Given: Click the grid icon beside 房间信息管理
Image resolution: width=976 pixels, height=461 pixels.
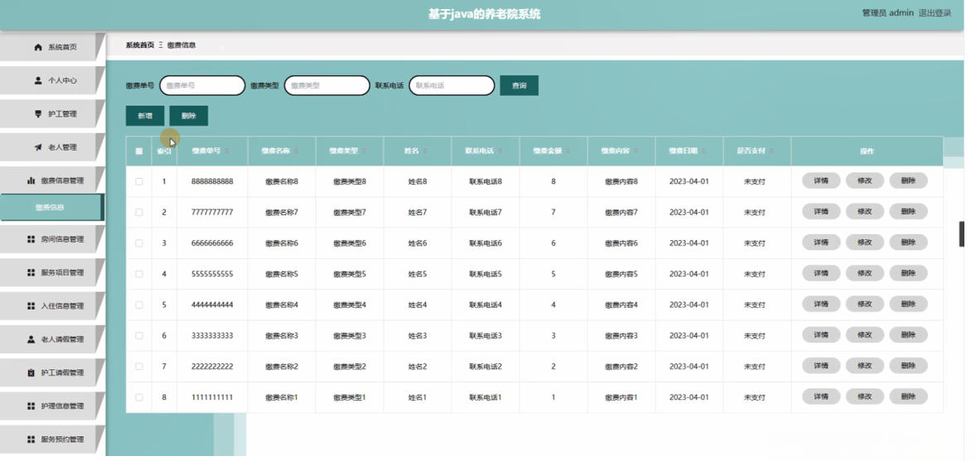Looking at the screenshot, I should [31, 239].
